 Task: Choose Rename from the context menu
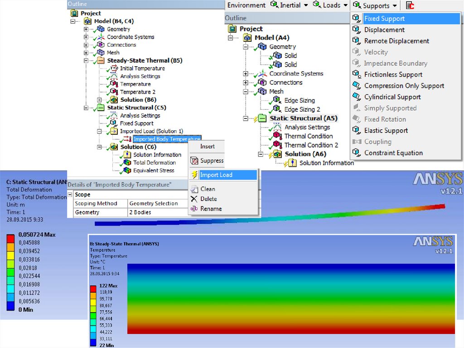tap(211, 209)
